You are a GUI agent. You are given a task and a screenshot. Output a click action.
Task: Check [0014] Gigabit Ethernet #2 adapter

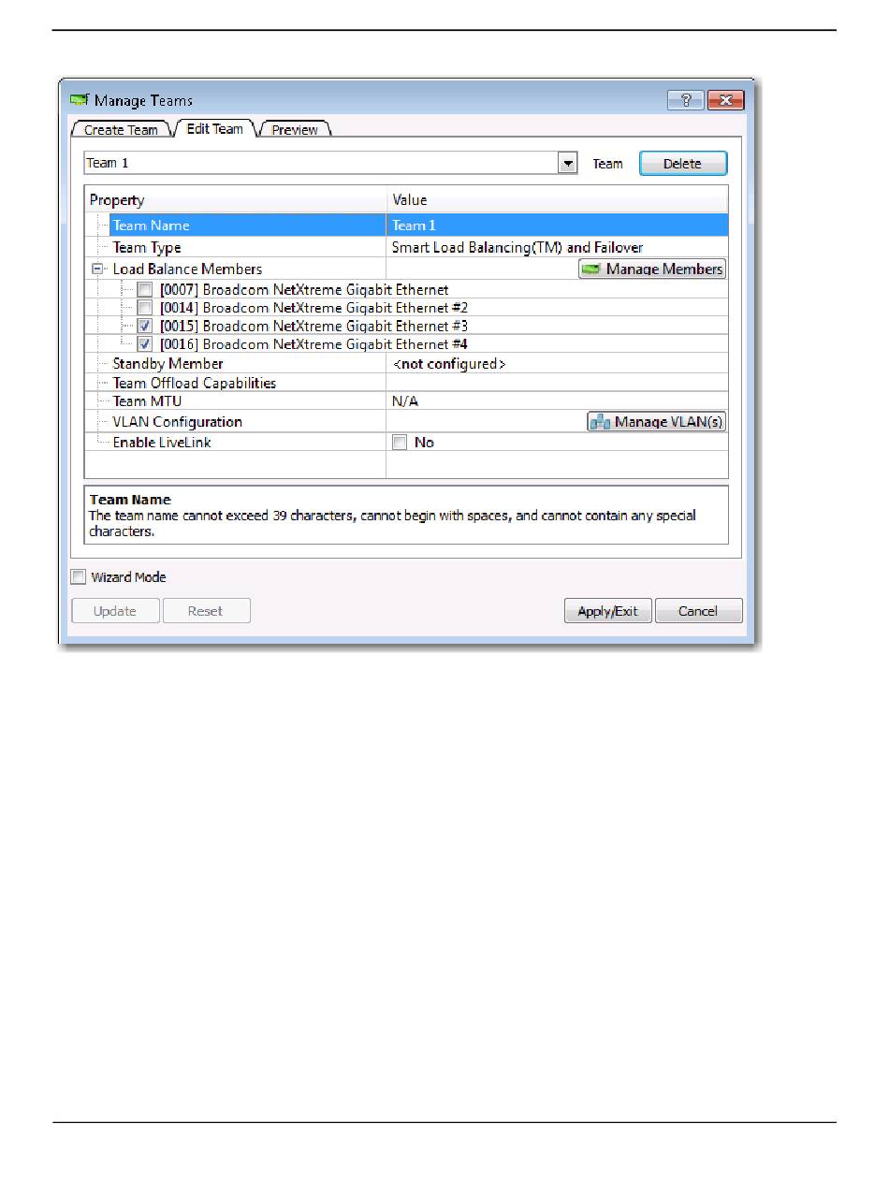145,308
